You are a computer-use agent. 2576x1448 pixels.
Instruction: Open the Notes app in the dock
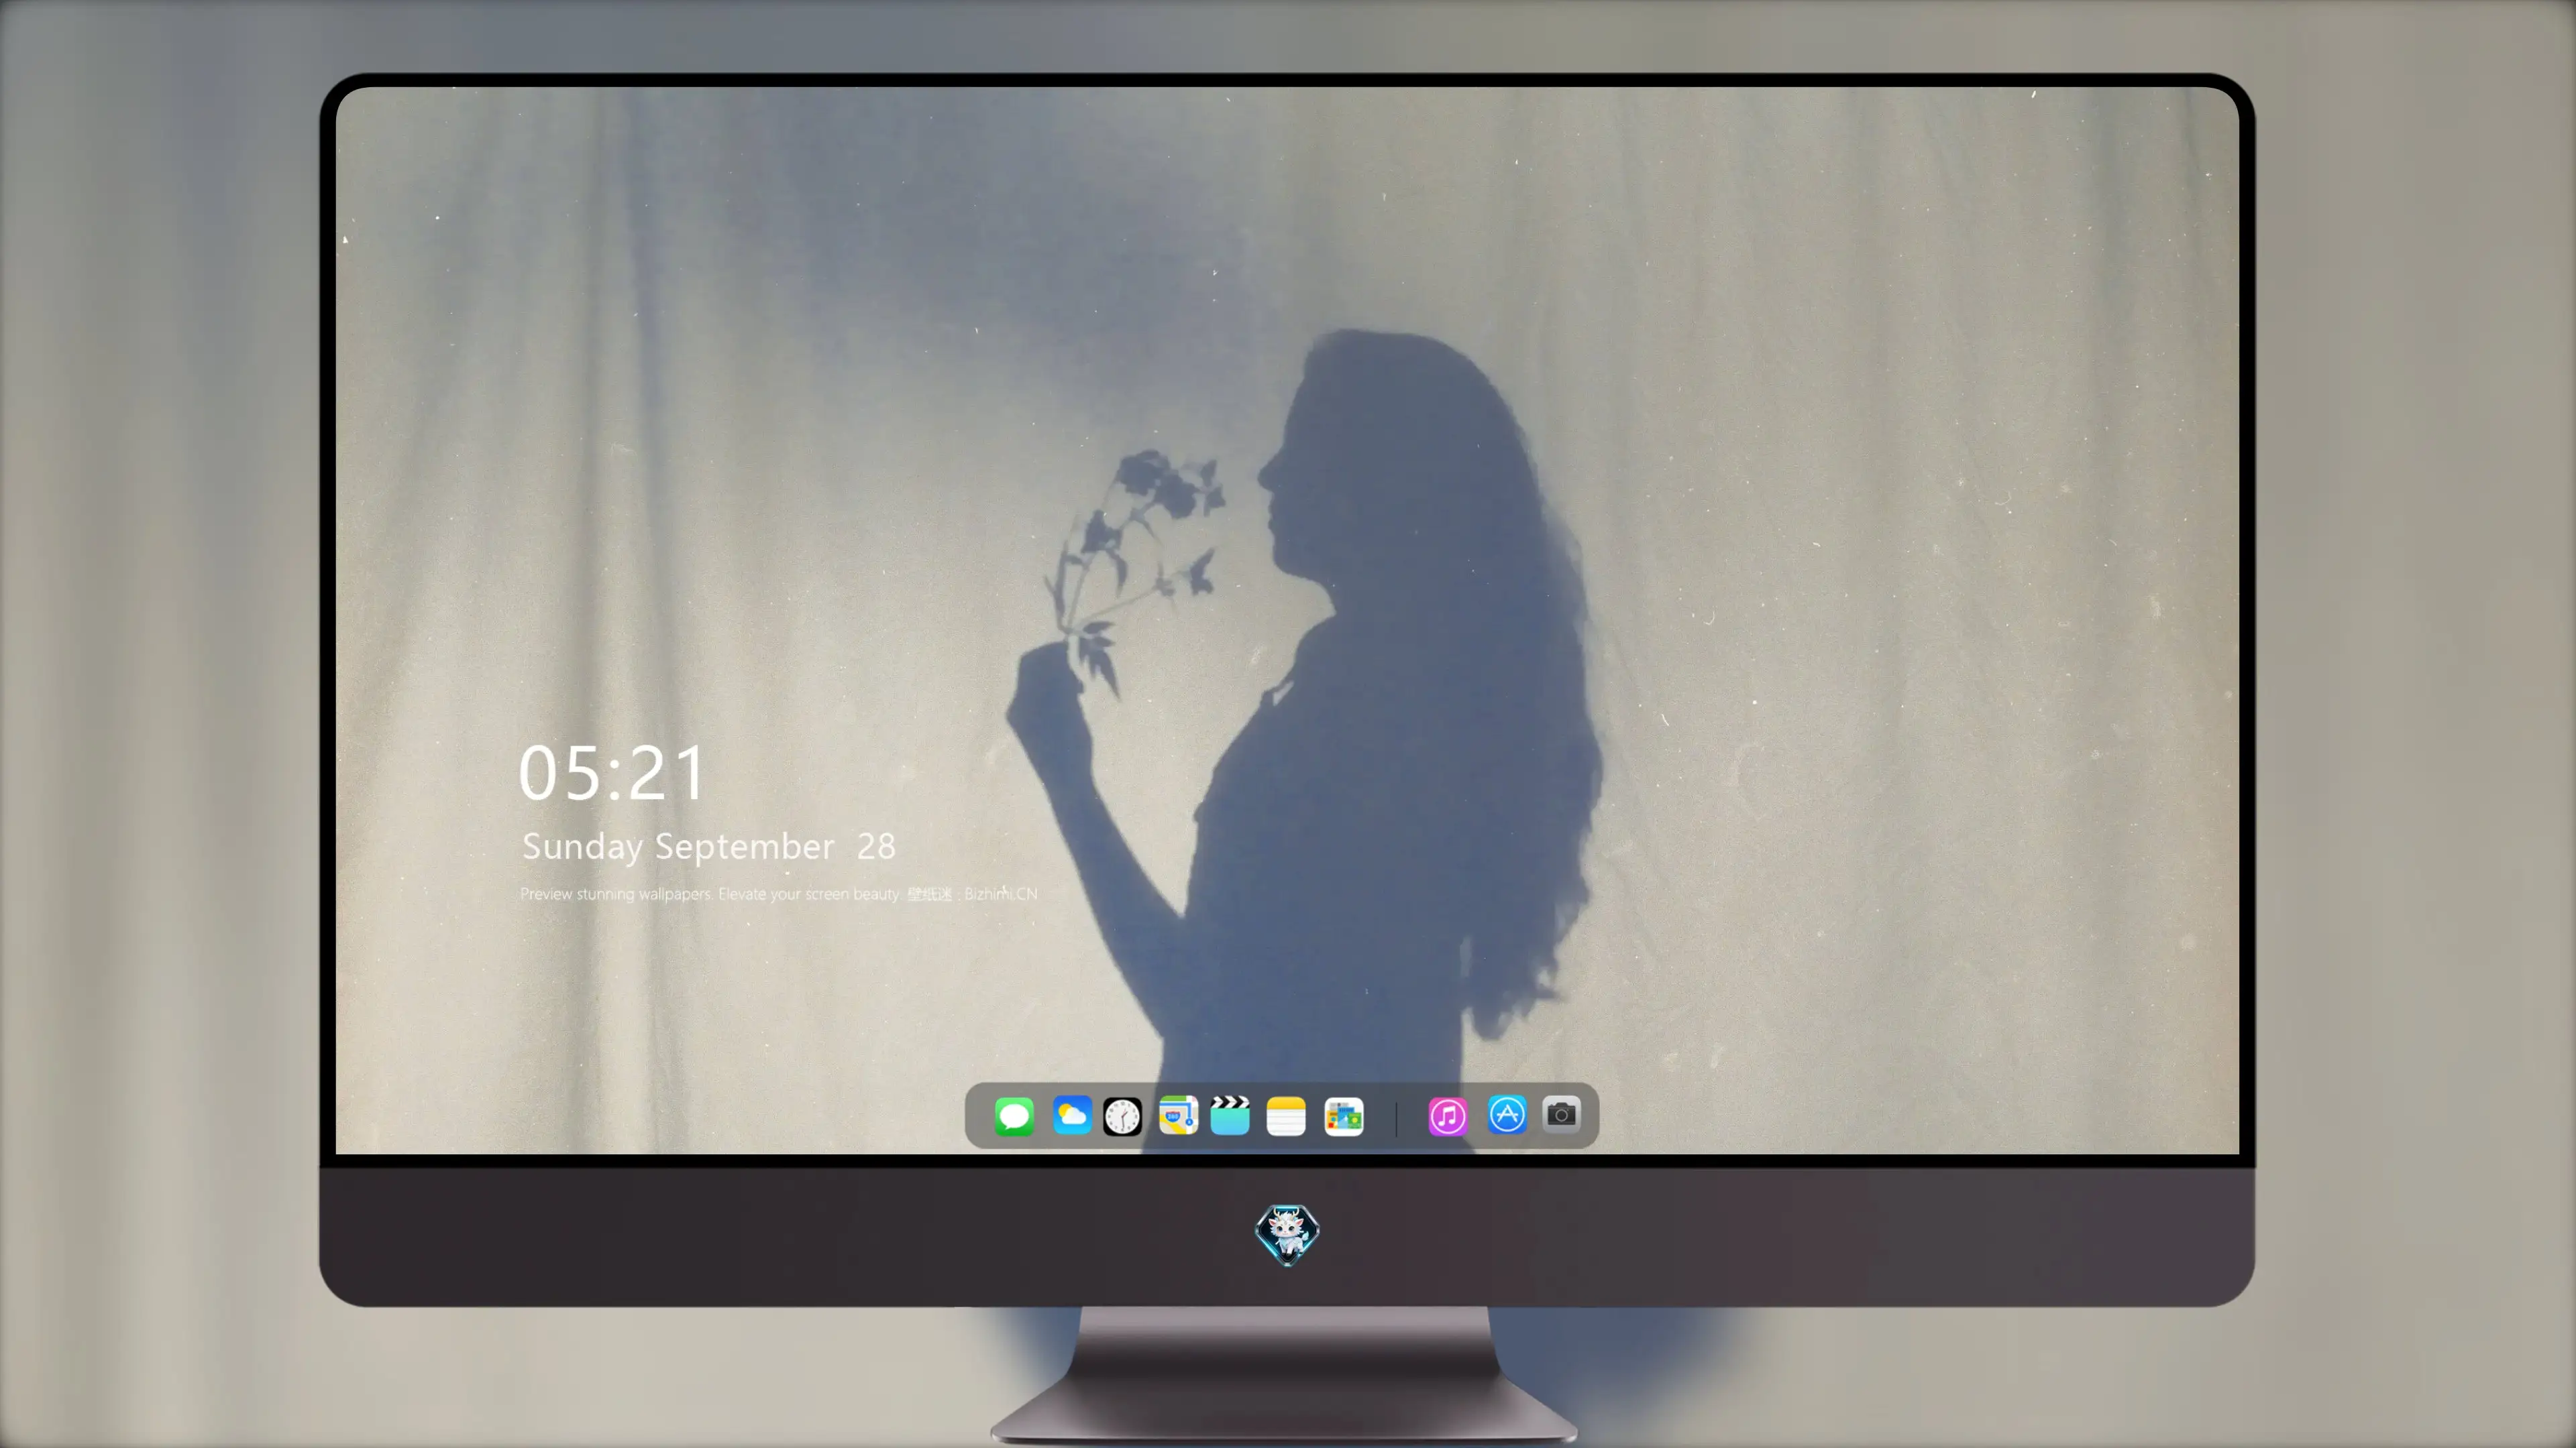1286,1115
